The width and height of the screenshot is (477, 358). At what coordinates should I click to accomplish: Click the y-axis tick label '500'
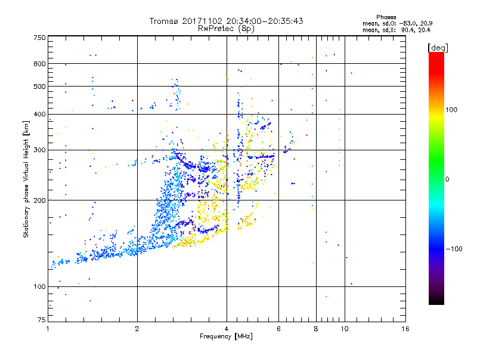(39, 87)
